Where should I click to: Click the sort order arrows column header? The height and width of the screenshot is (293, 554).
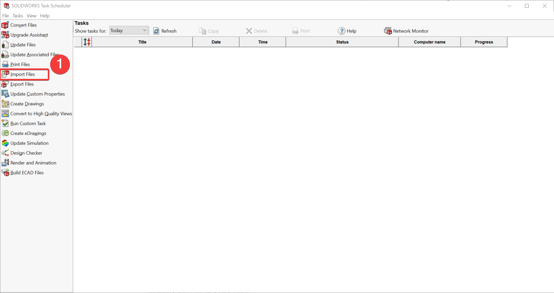click(87, 42)
